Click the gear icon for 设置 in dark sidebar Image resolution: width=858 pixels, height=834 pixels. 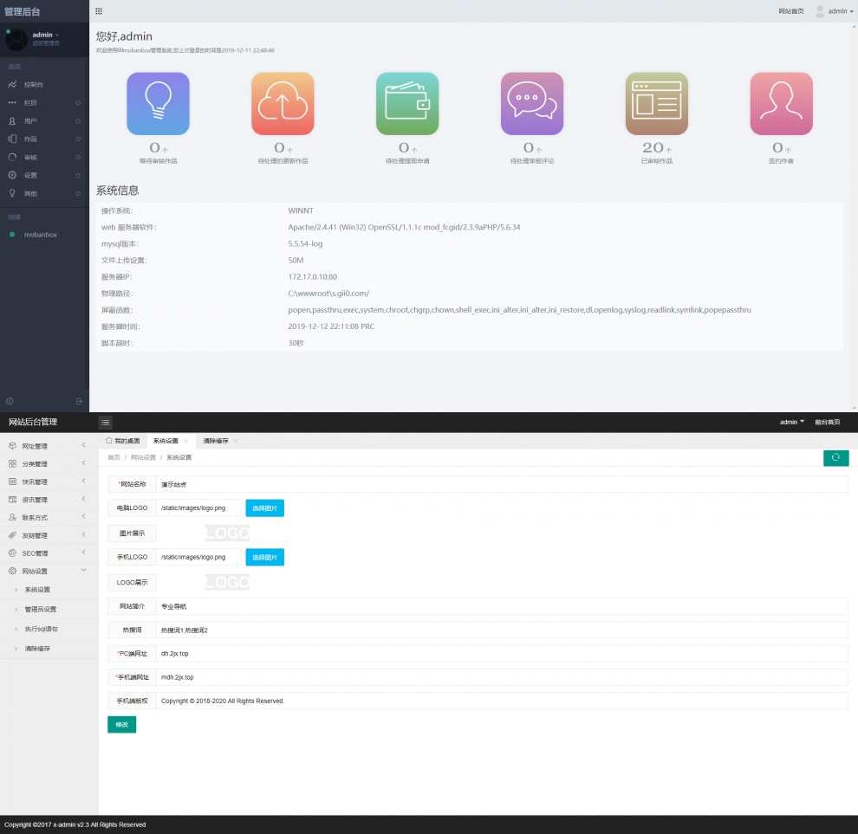pos(12,175)
